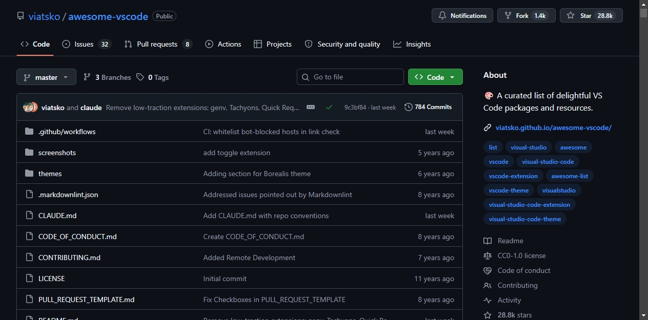648x320 pixels.
Task: Switch to the Code tab
Action: (x=35, y=44)
